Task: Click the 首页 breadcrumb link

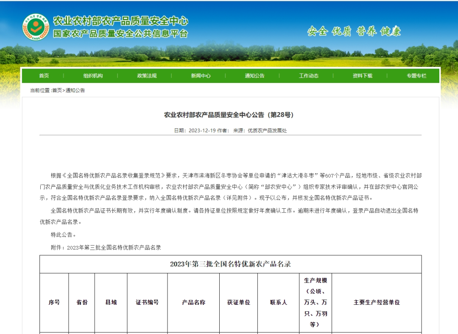Action: pos(57,90)
